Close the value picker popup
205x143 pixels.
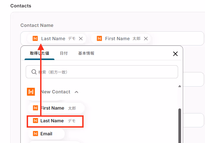(175, 54)
